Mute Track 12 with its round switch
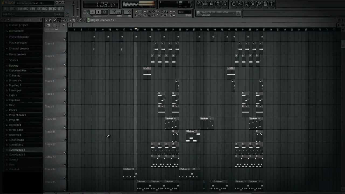Image resolution: width=345 pixels, height=194 pixels. coord(65,153)
